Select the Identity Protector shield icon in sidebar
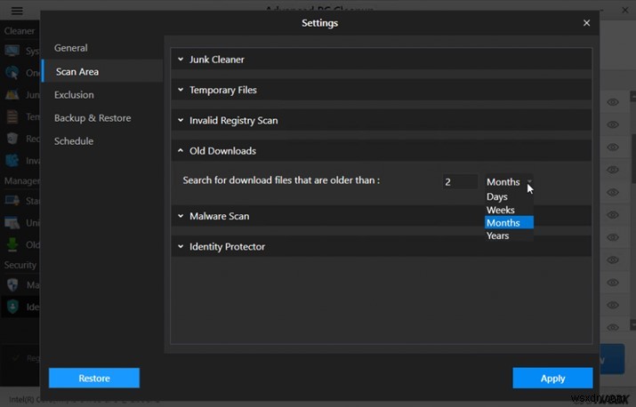This screenshot has height=407, width=636. coord(12,307)
